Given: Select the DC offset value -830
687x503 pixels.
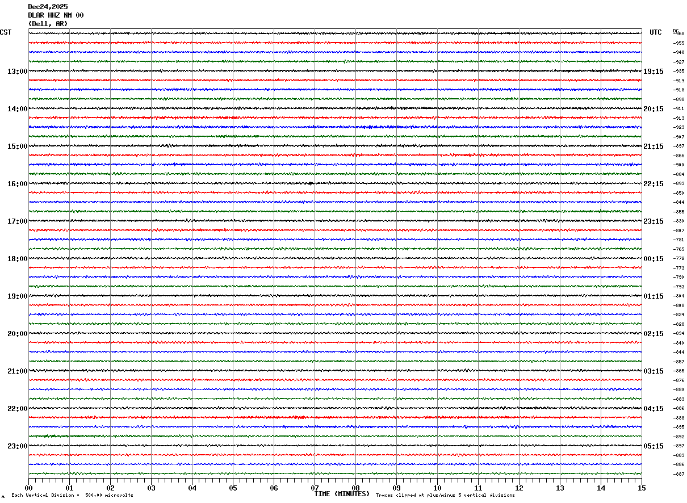Looking at the screenshot, I should pos(678,221).
